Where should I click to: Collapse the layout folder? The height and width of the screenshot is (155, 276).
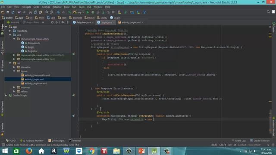pyautogui.click(x=14, y=71)
